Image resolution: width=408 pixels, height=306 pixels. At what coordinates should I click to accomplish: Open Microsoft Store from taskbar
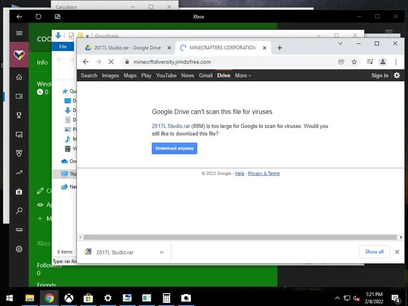point(88,298)
